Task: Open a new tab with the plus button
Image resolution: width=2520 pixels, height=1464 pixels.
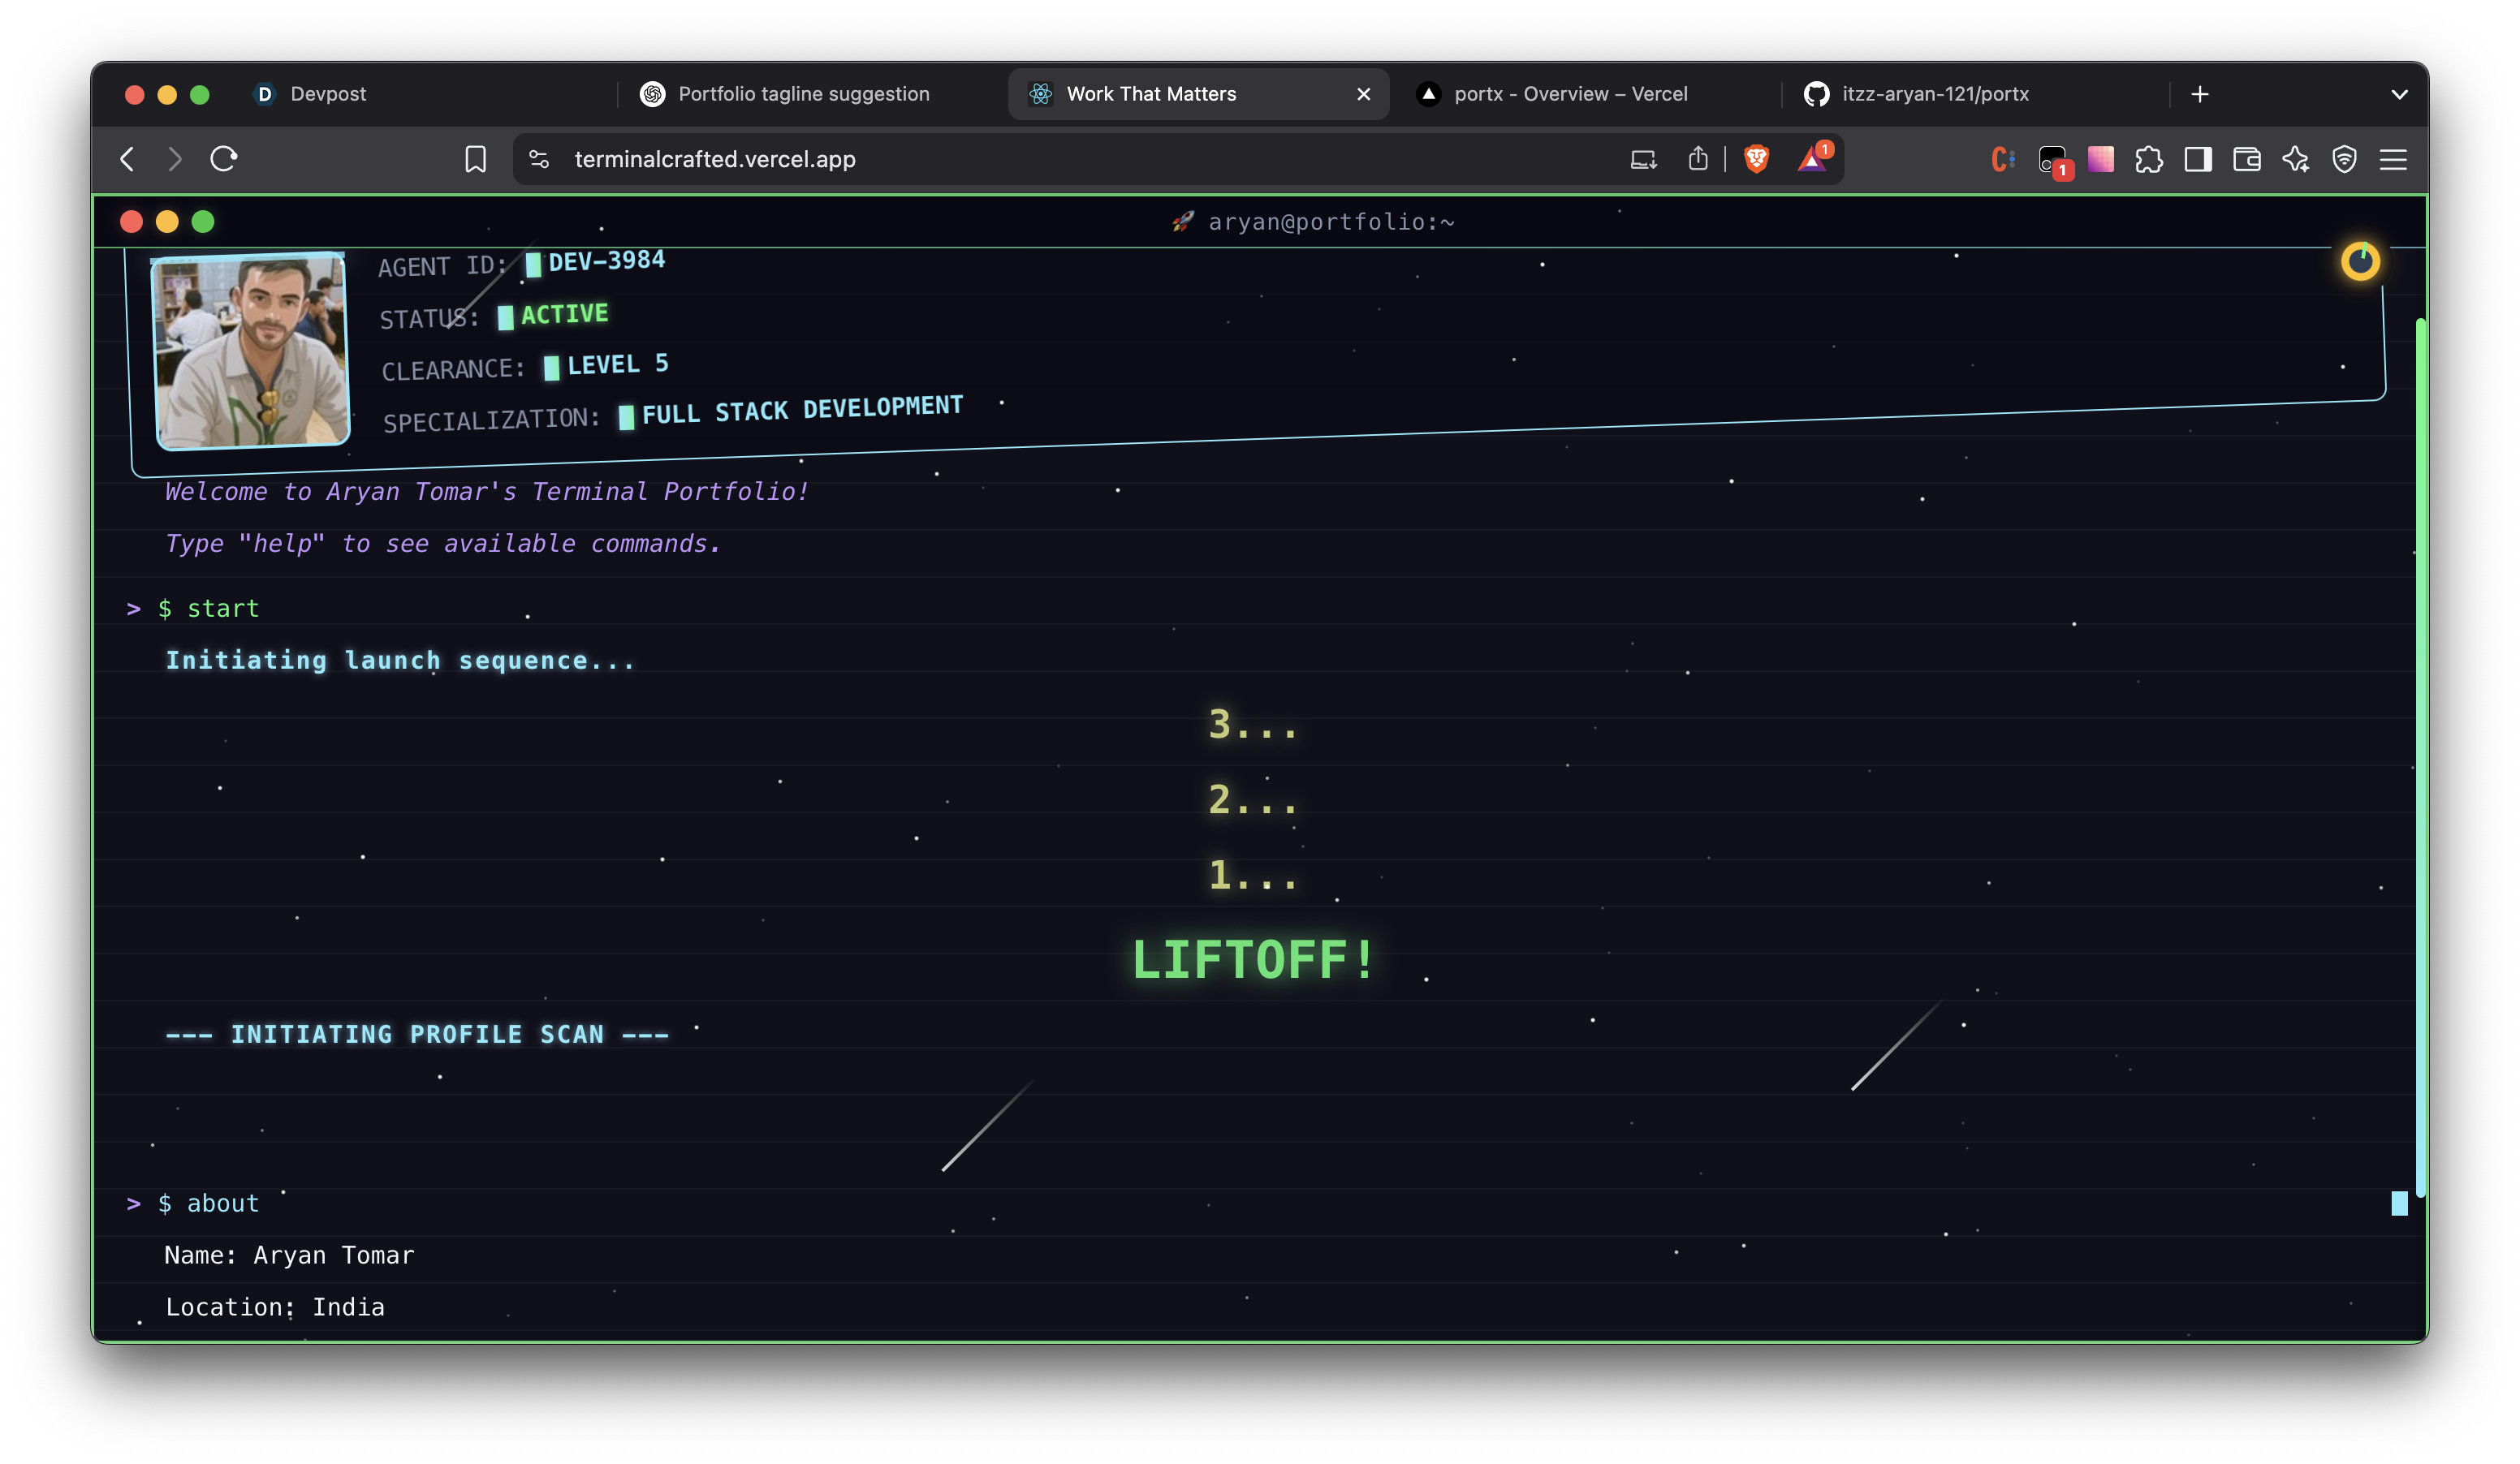Action: (x=2199, y=94)
